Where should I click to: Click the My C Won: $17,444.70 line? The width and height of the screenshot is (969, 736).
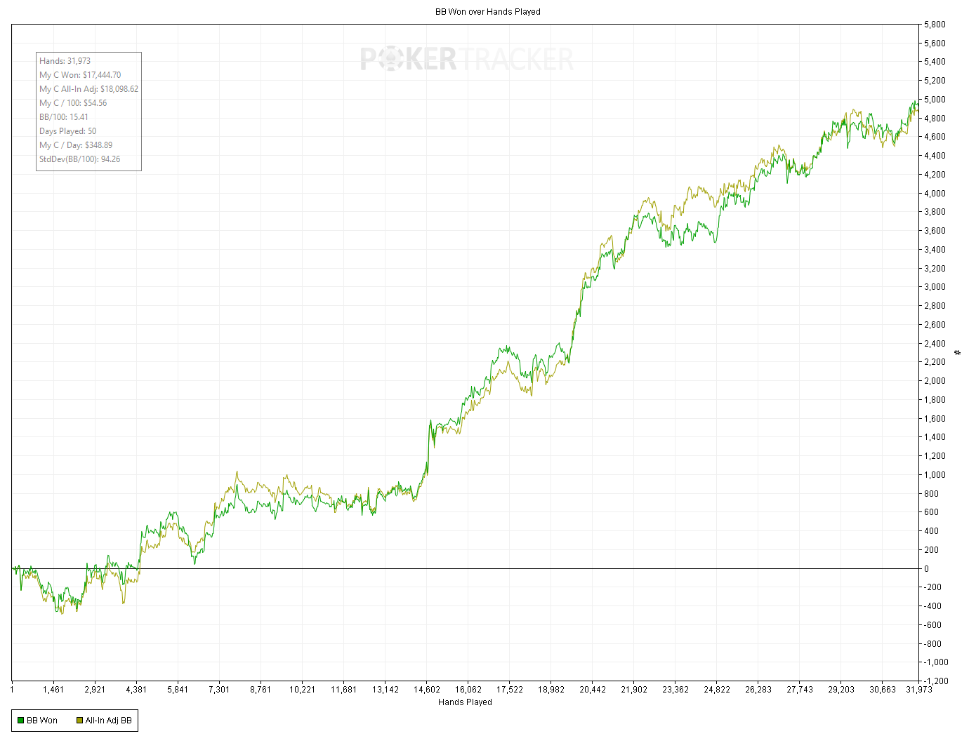pos(80,75)
